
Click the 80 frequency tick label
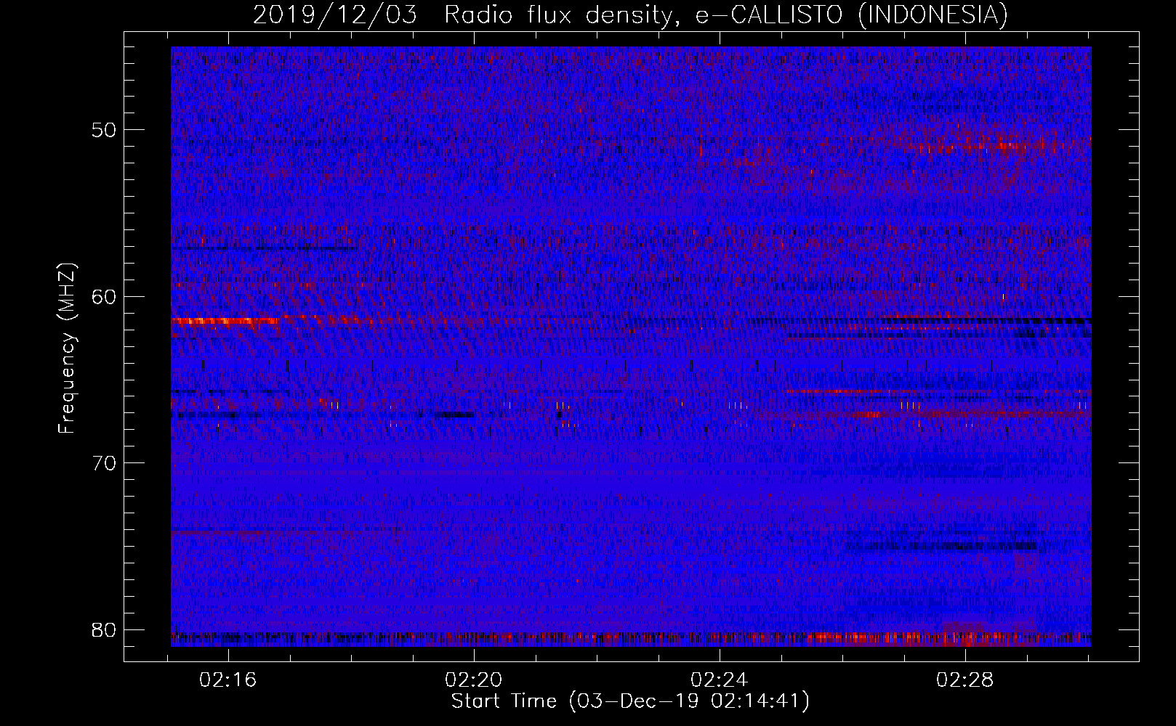(x=104, y=629)
